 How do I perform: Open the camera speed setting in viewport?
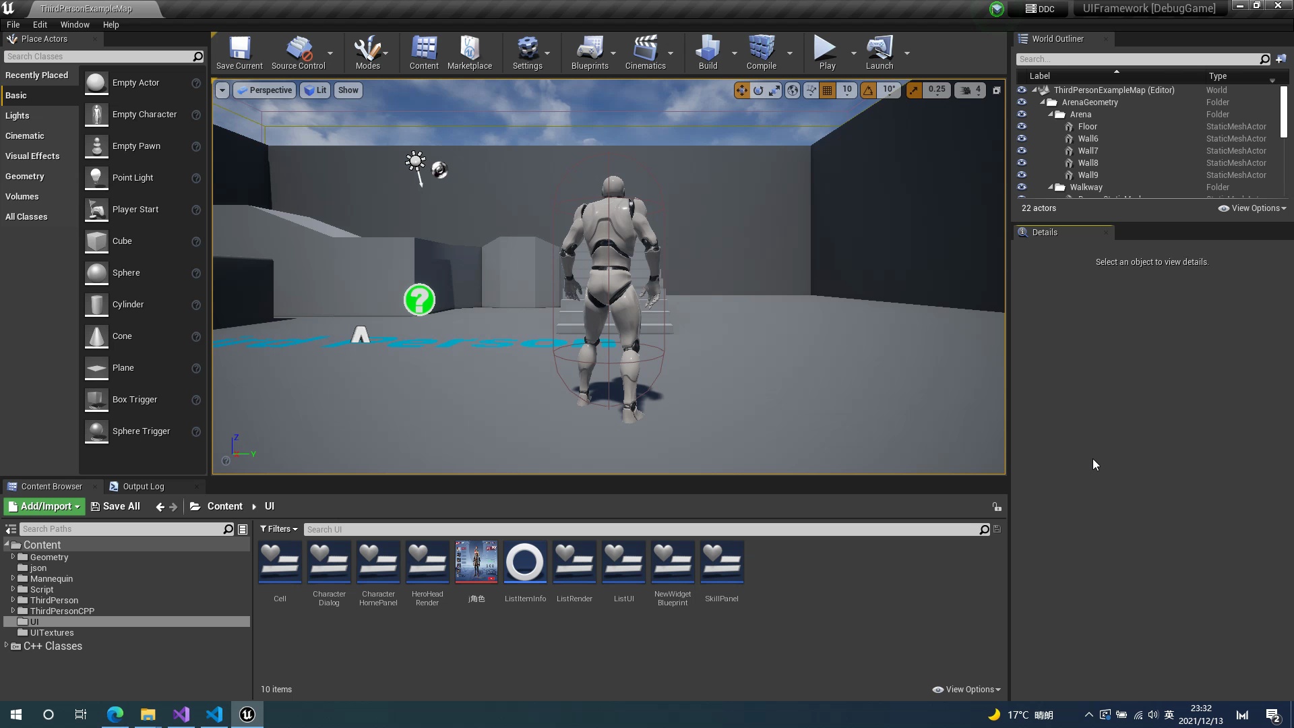[x=970, y=90]
